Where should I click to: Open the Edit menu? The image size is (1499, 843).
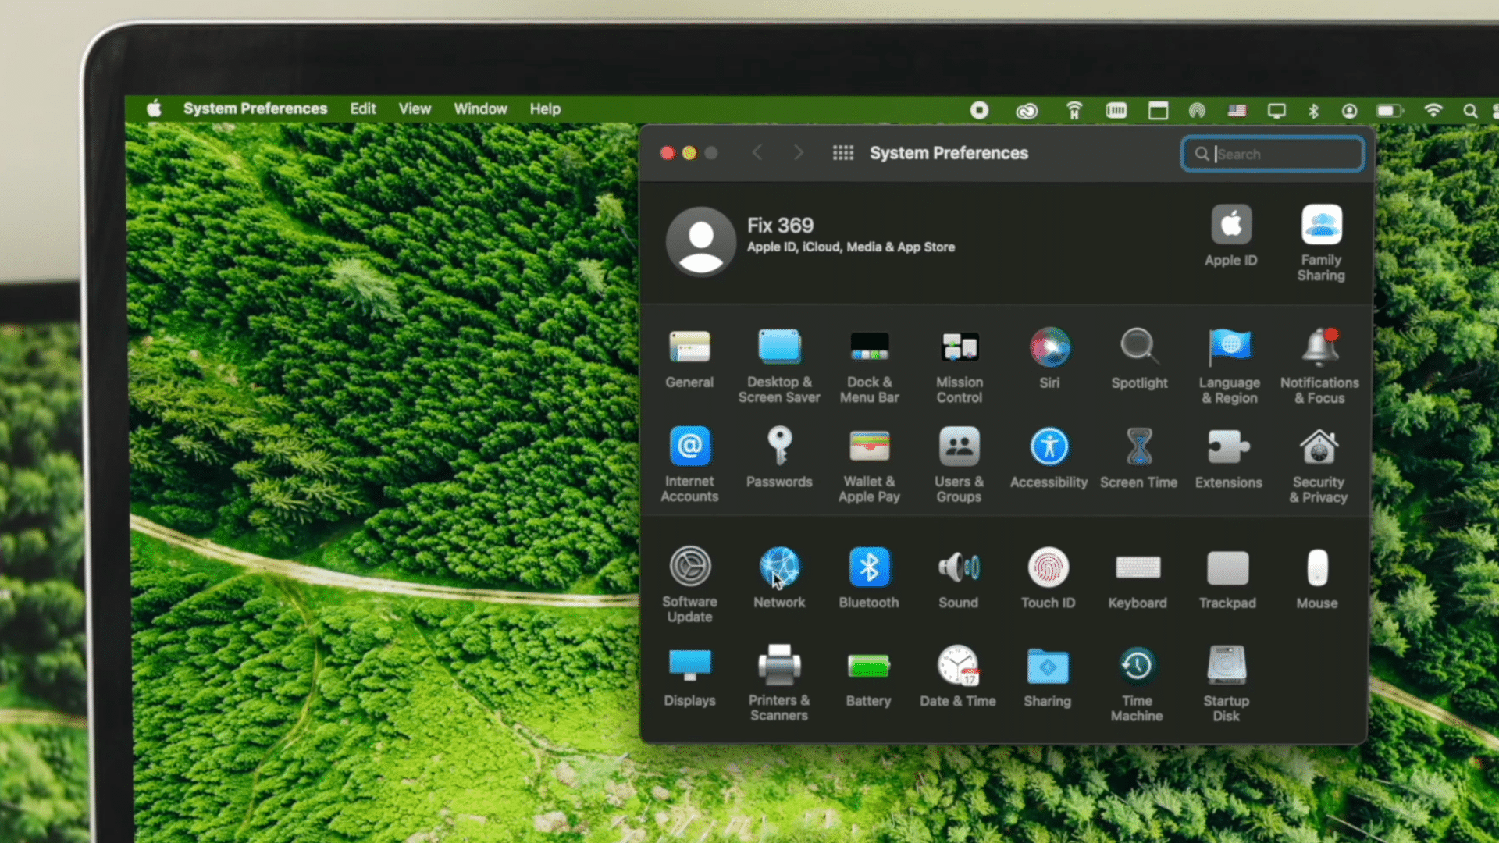click(x=363, y=108)
